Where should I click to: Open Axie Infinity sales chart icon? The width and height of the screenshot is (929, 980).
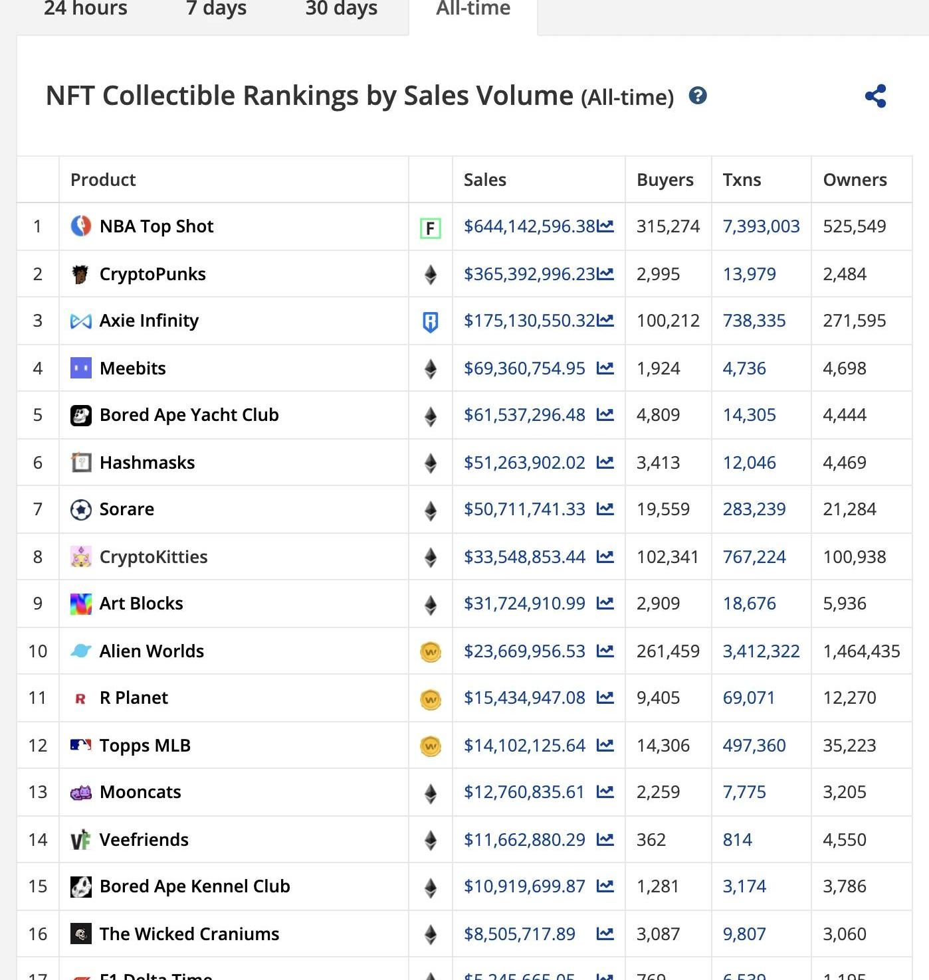[605, 321]
